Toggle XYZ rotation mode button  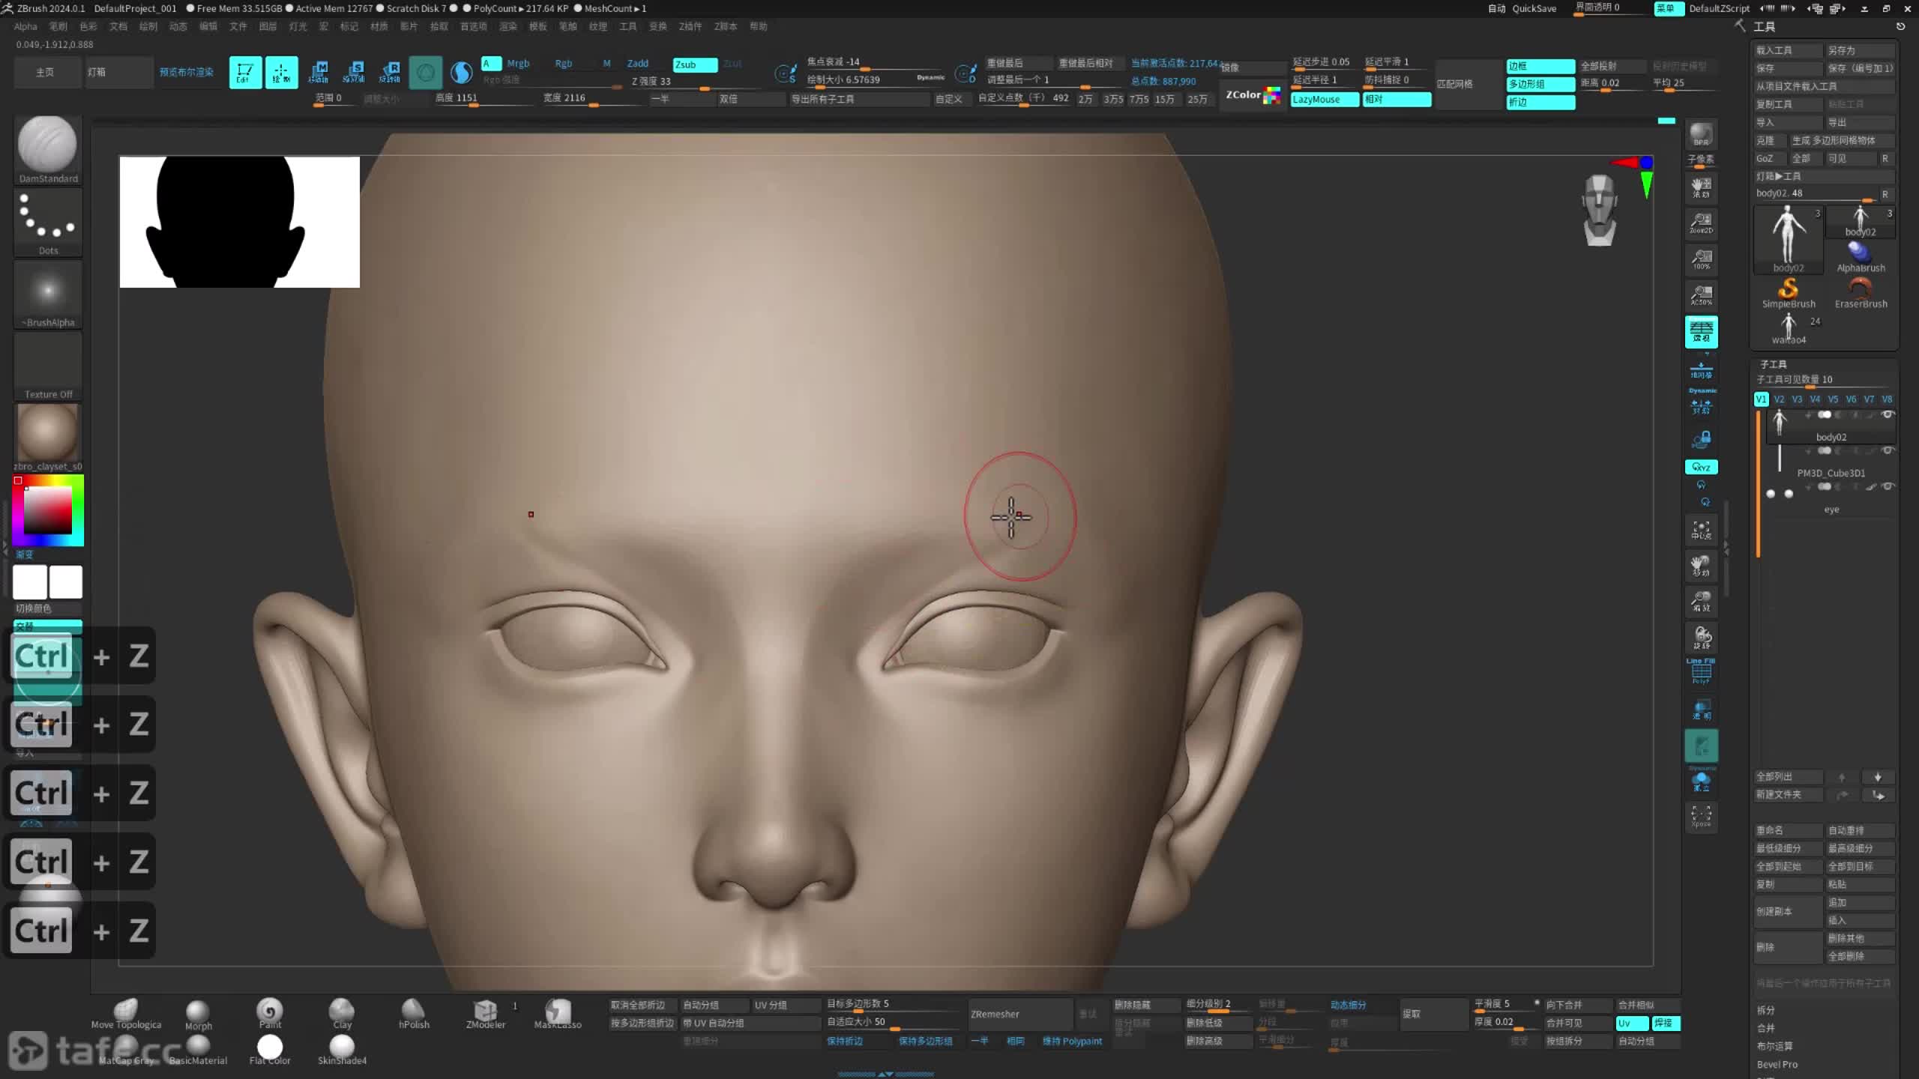[x=1701, y=467]
